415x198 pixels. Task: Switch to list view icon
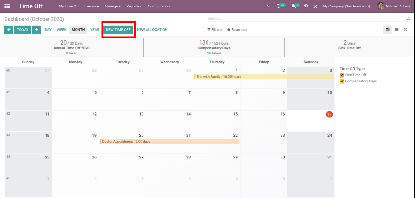[x=397, y=30]
